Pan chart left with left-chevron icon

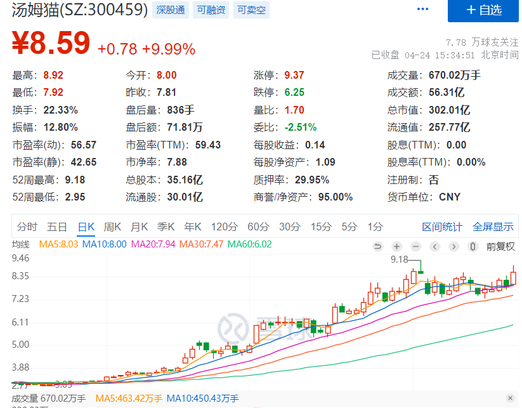point(434,246)
